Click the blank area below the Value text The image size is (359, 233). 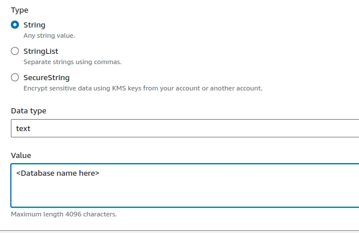[x=185, y=192]
